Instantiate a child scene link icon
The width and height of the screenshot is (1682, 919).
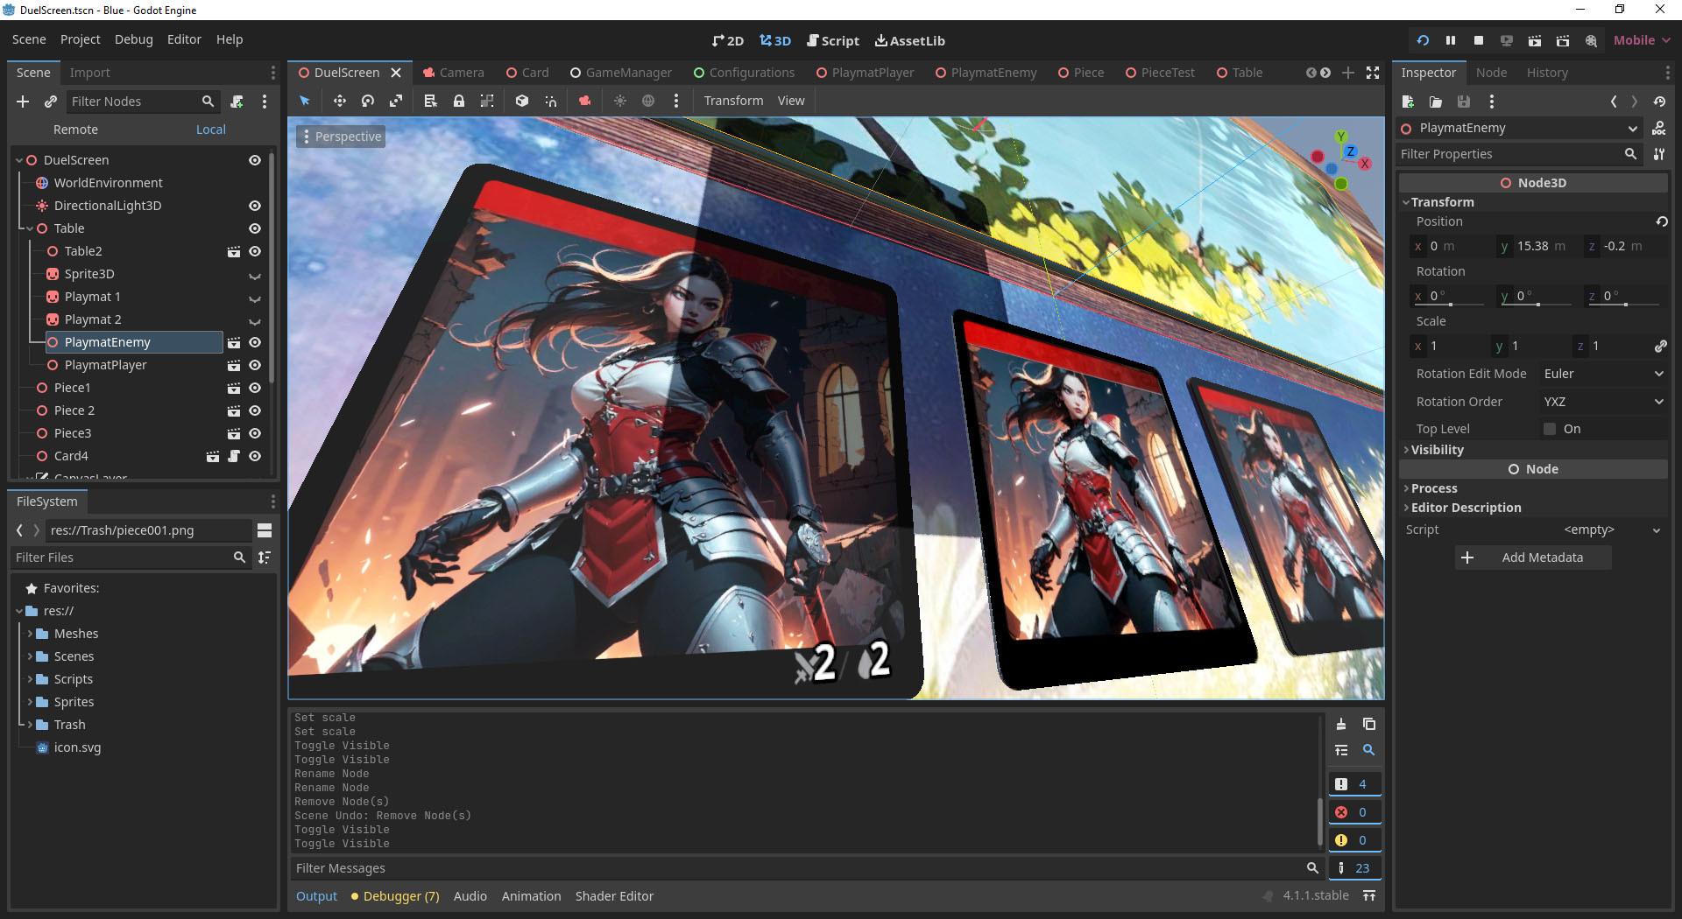[51, 102]
